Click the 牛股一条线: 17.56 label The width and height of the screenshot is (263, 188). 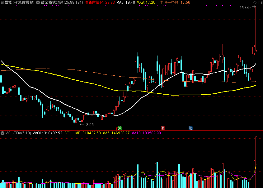tap(175, 2)
